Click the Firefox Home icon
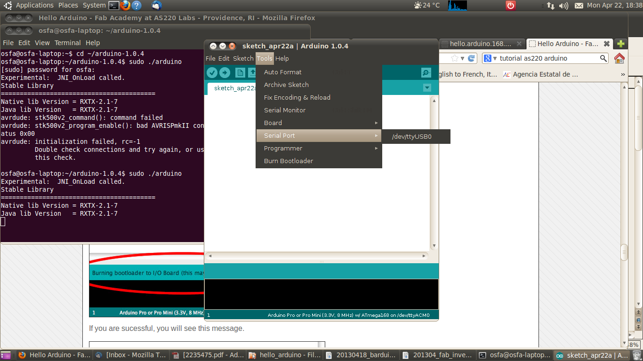Viewport: 643px width, 361px height. (619, 58)
